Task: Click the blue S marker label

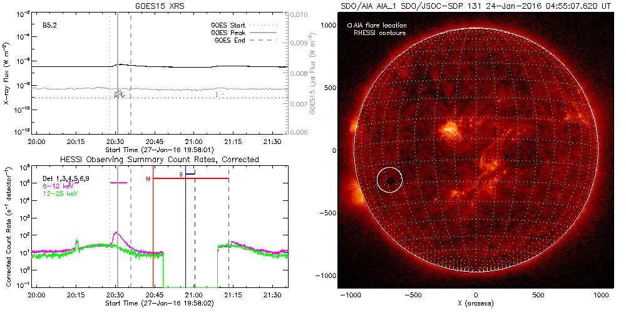Action: point(181,175)
